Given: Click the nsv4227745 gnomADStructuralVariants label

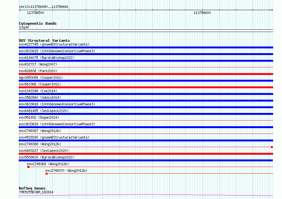Looking at the screenshot, I should [54, 44].
